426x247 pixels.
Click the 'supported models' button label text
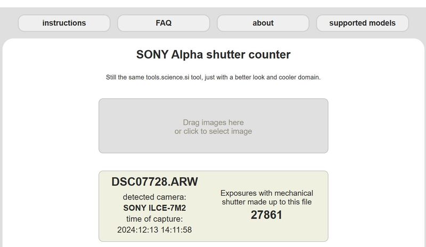362,23
